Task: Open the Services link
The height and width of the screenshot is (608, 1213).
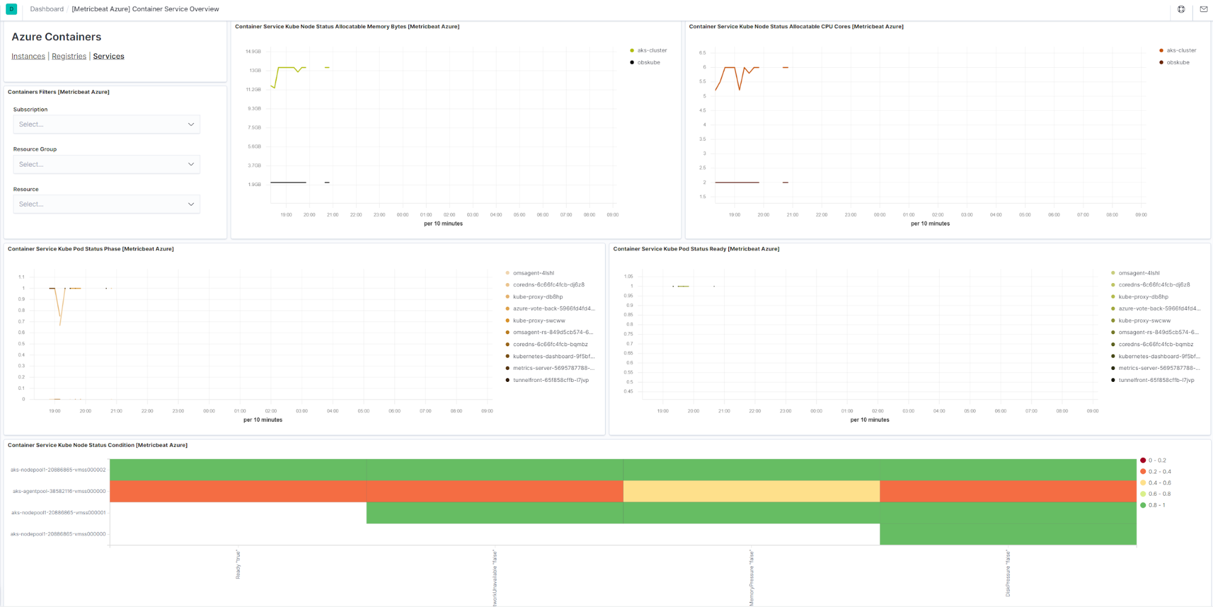Action: pos(109,56)
